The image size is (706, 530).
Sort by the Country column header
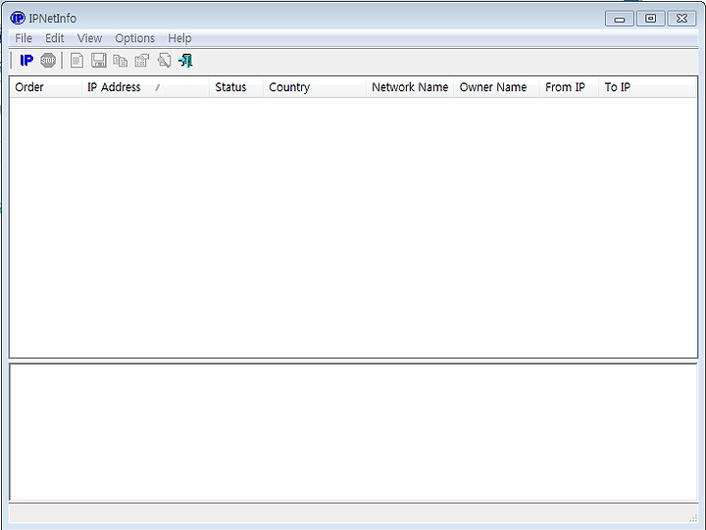[315, 87]
